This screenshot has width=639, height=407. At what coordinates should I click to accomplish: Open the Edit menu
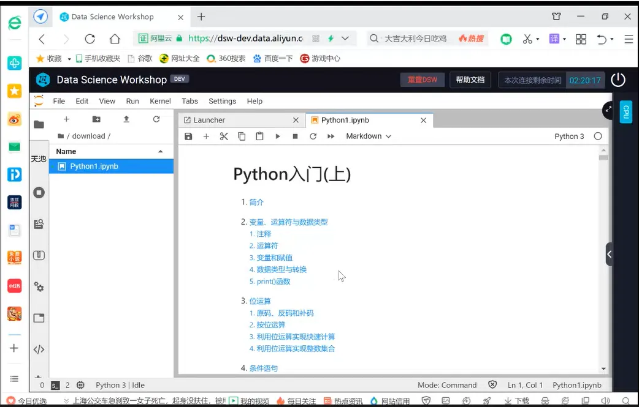click(x=82, y=101)
